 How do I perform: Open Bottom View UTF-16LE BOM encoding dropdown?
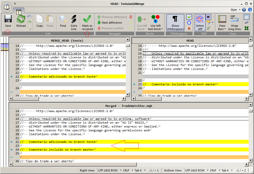click(x=196, y=170)
